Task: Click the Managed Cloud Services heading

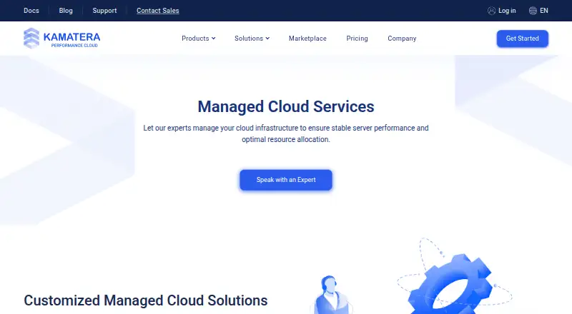Action: 286,107
